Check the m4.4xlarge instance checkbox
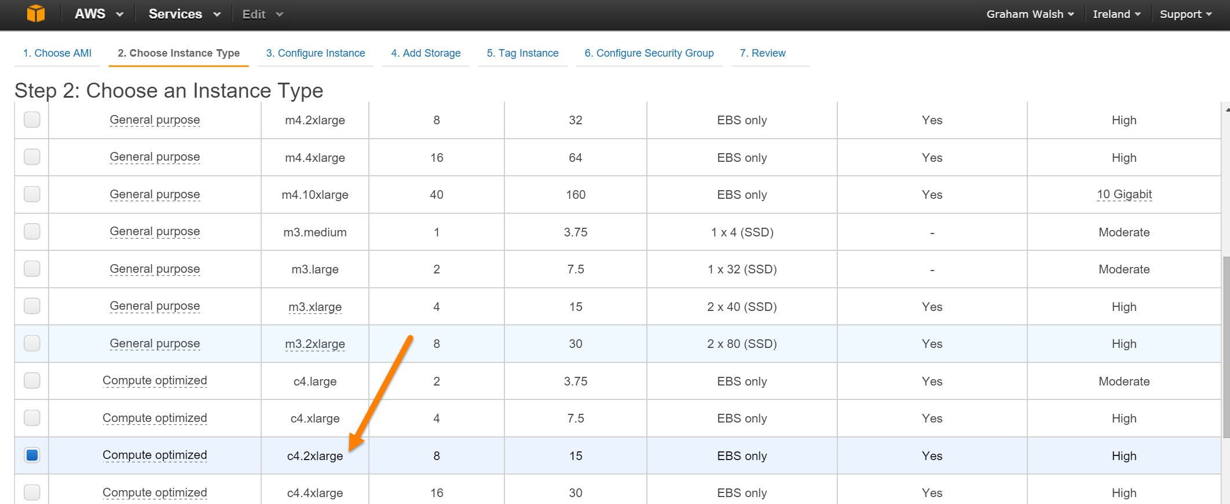The width and height of the screenshot is (1230, 504). coord(32,157)
